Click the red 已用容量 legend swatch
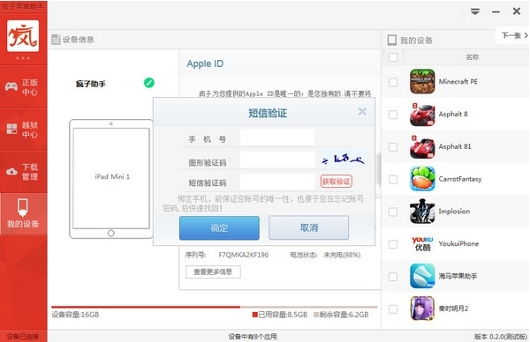This screenshot has height=342, width=530. click(255, 315)
